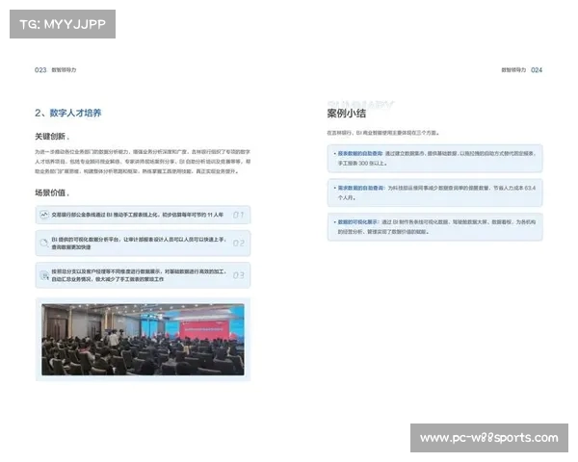The height and width of the screenshot is (462, 578).
Task: Click the subheading 场景价值
Action: click(50, 192)
